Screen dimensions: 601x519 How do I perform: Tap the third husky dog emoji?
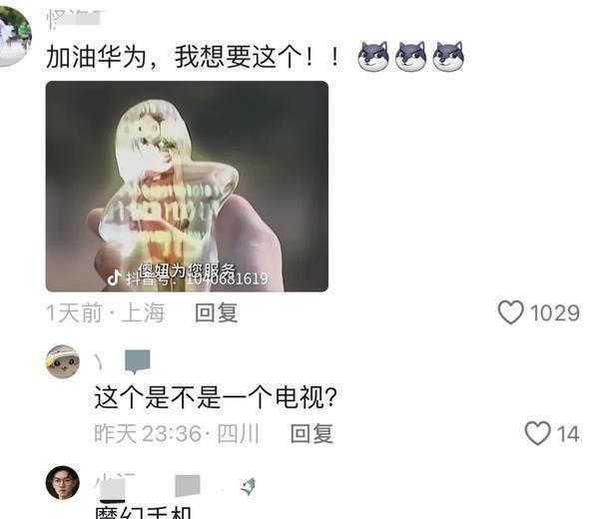(x=448, y=56)
